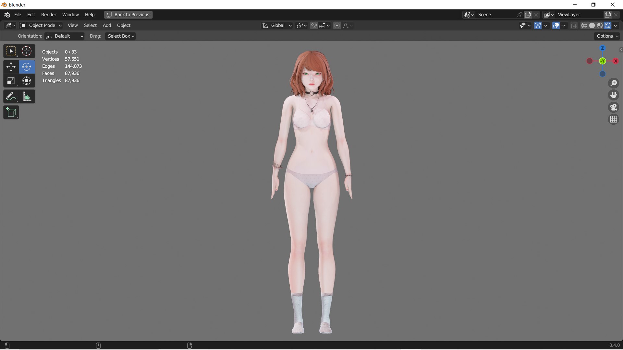
Task: Add a new ViewLayer with the copy icon
Action: click(x=608, y=15)
